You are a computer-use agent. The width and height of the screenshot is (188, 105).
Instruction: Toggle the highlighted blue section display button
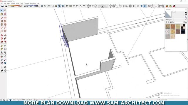click(x=145, y=6)
